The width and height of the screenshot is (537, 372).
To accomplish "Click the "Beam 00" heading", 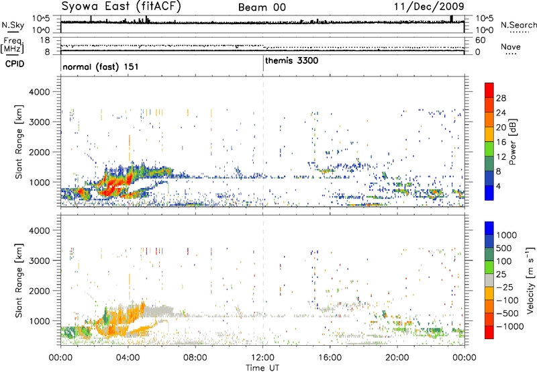I will pyautogui.click(x=262, y=7).
